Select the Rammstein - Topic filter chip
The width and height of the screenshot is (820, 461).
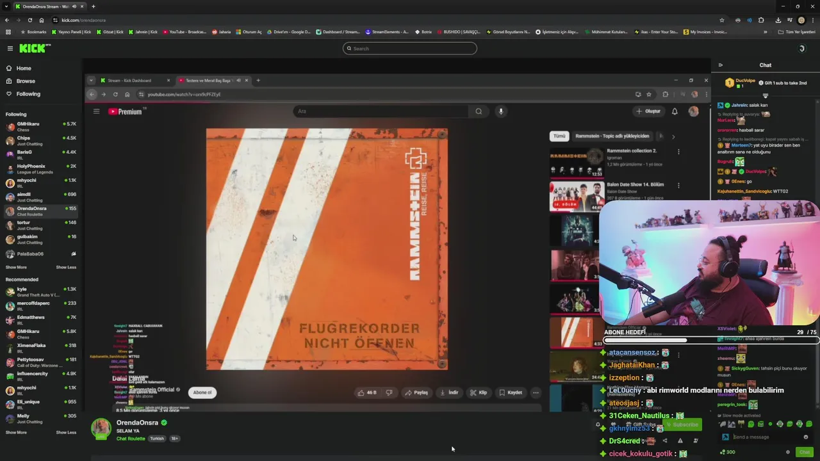pyautogui.click(x=612, y=136)
